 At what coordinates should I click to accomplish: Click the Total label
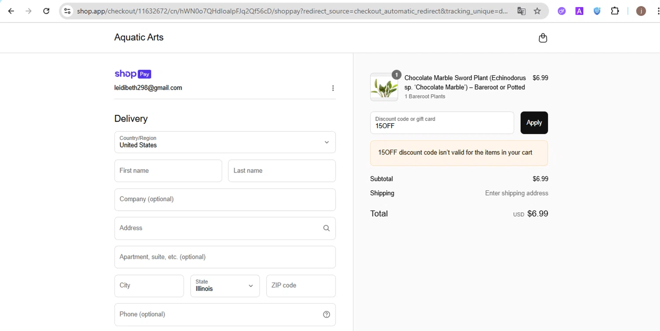click(379, 213)
